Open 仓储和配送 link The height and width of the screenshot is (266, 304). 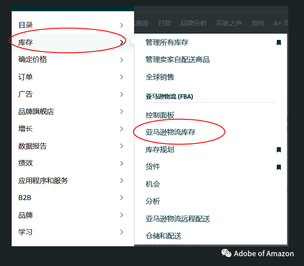pyautogui.click(x=164, y=236)
